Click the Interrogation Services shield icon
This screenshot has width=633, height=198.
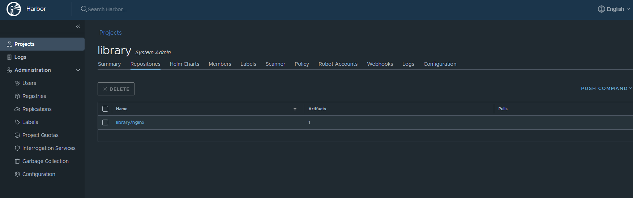[17, 148]
